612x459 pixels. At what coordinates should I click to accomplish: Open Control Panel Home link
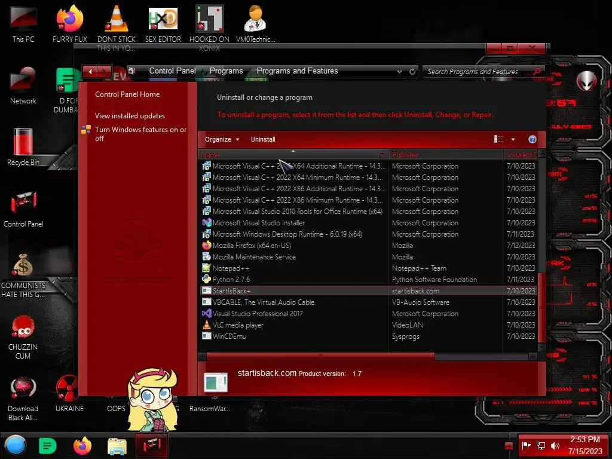pos(127,94)
